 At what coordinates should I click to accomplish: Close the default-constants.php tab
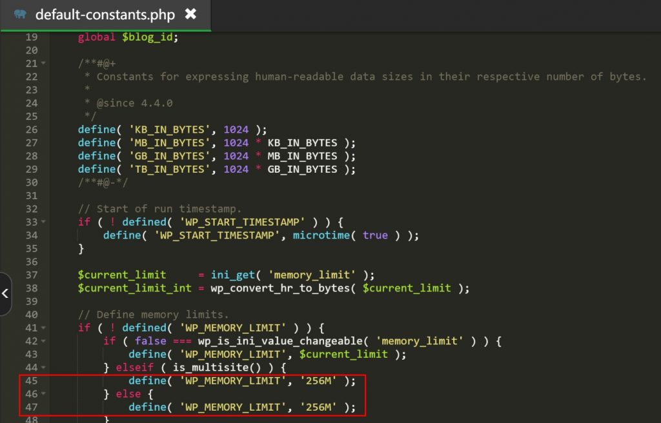click(x=190, y=14)
